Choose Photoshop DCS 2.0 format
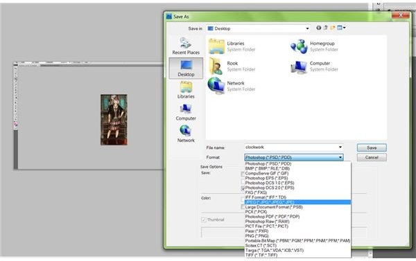 (297, 188)
